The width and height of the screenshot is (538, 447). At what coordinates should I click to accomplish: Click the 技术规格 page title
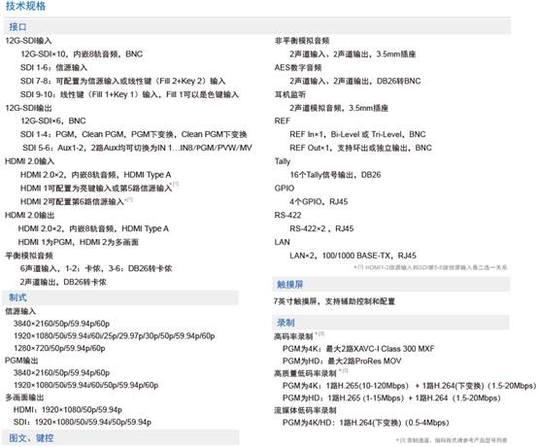tap(25, 6)
